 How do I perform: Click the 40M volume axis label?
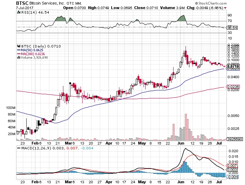(12, 127)
